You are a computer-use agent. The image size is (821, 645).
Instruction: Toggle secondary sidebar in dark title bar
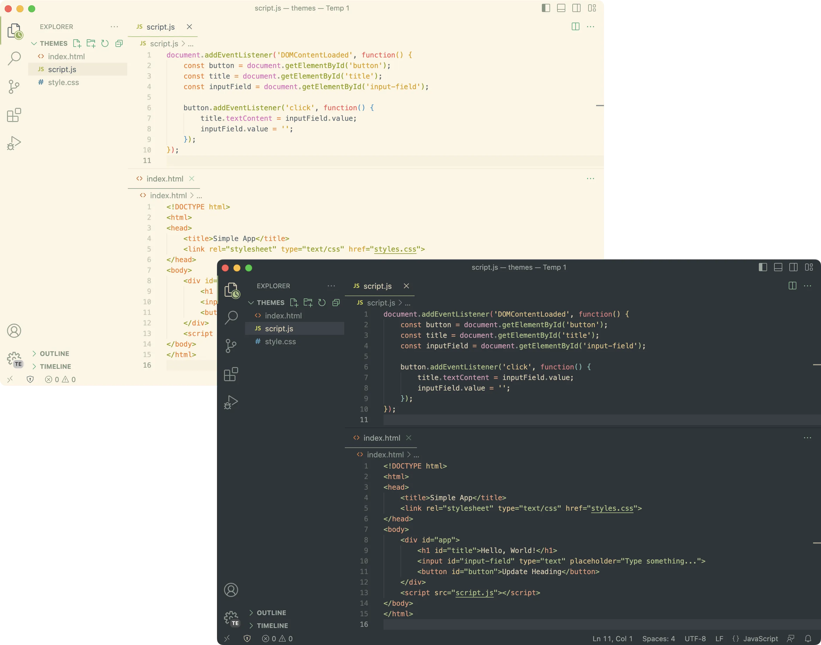(x=793, y=267)
